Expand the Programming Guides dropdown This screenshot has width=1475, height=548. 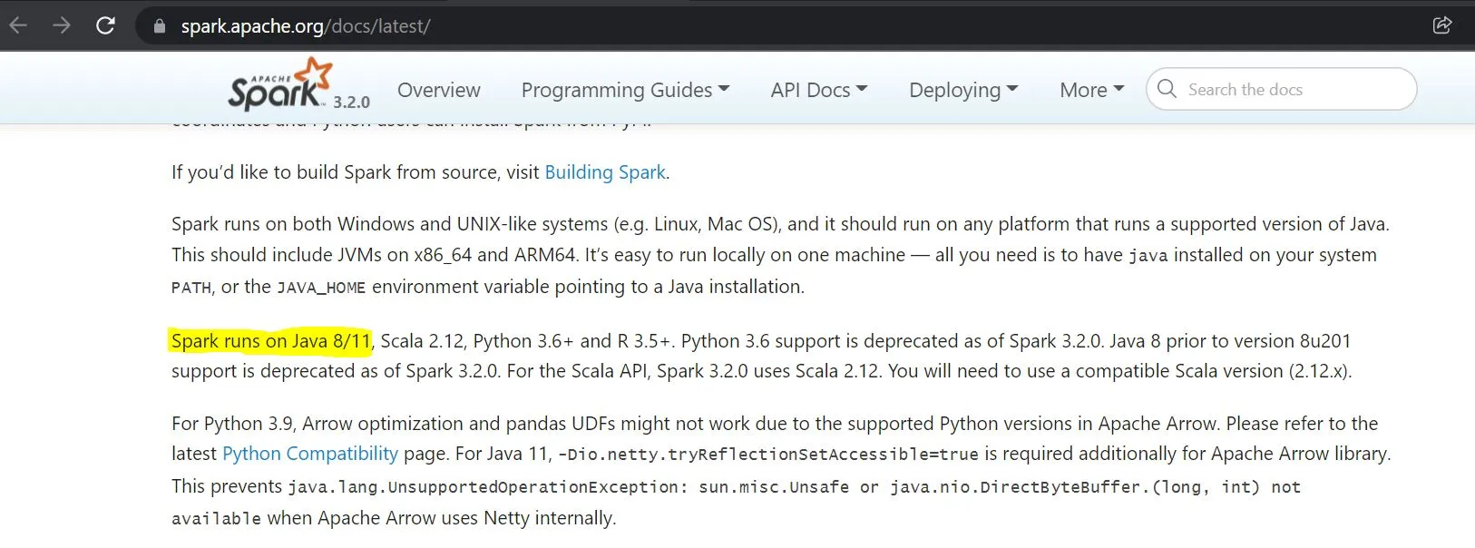tap(625, 90)
